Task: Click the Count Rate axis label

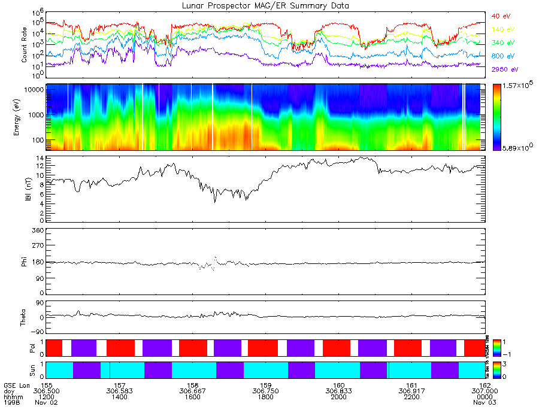Action: 24,45
